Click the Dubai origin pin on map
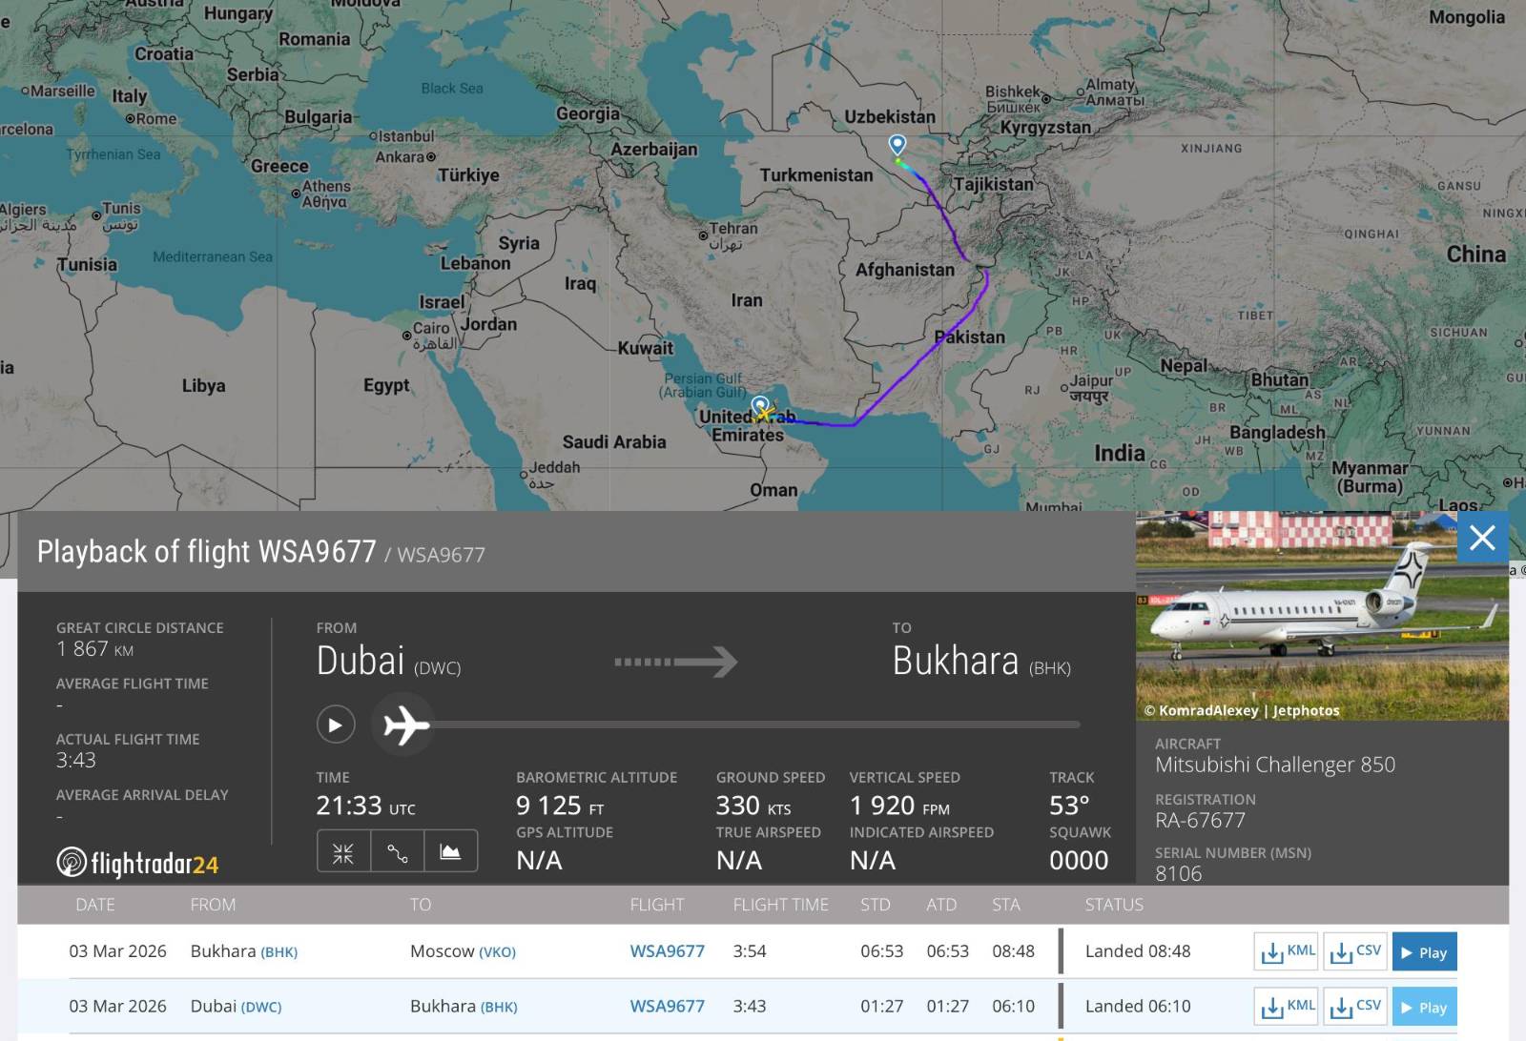This screenshot has height=1041, width=1526. click(x=759, y=405)
